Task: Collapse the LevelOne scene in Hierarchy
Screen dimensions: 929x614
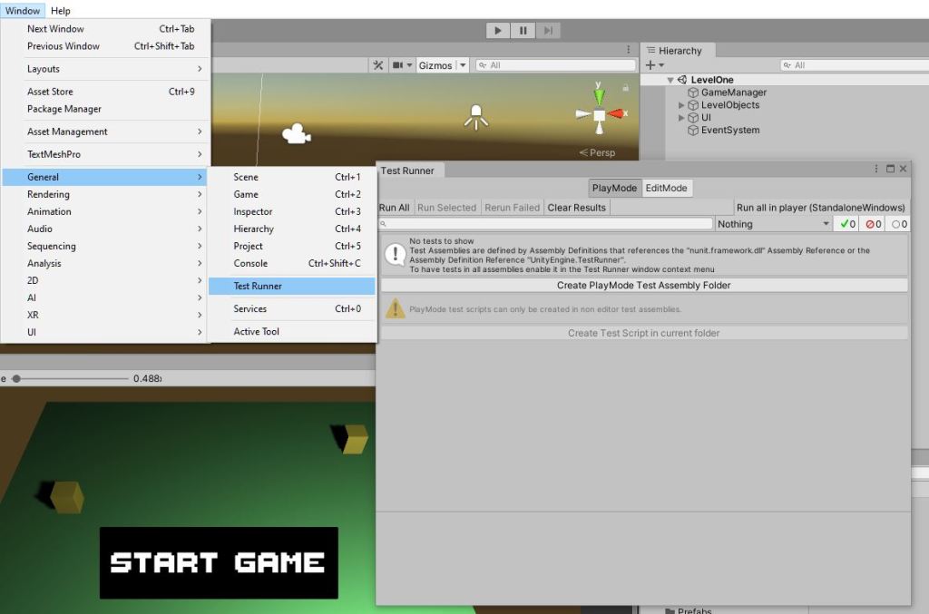Action: point(670,80)
